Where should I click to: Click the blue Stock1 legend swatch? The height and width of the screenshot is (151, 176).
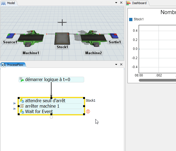[x=131, y=19]
